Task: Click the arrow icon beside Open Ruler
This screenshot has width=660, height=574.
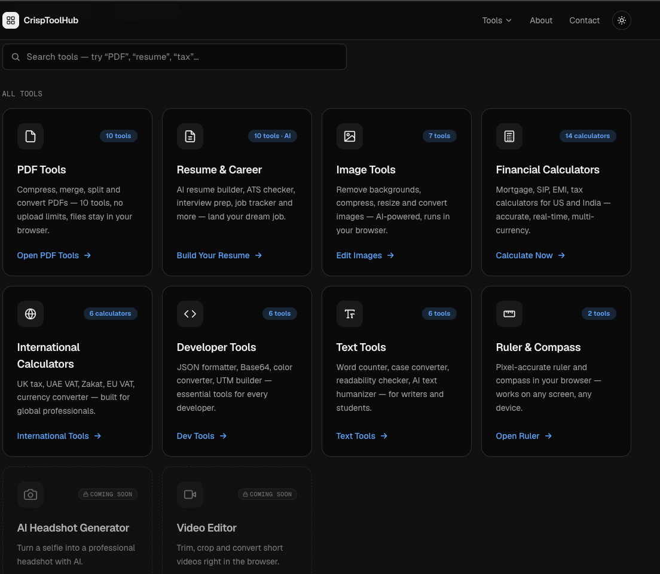Action: 548,436
